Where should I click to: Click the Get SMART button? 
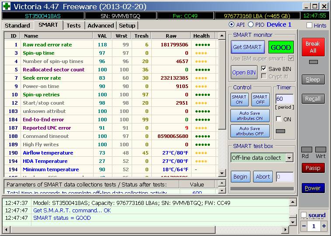point(247,47)
